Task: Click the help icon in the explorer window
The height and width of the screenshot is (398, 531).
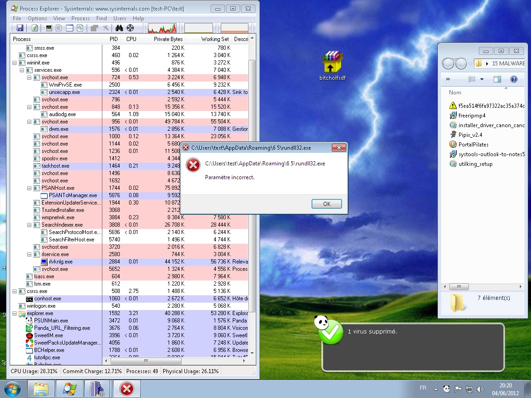Action: [514, 79]
